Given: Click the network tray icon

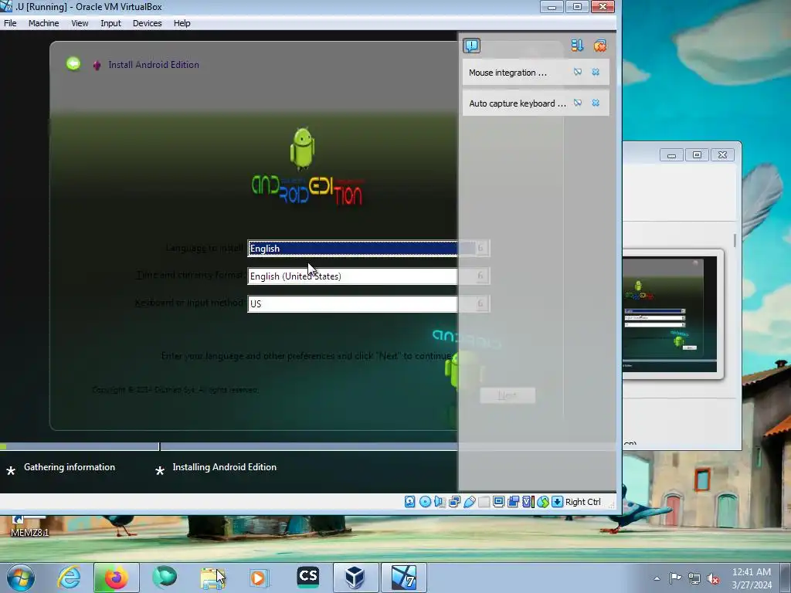Looking at the screenshot, I should click(x=694, y=578).
